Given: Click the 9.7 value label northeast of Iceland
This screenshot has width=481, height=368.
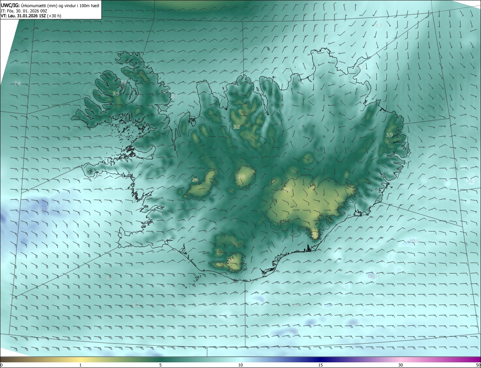Looking at the screenshot, I should 378,26.
